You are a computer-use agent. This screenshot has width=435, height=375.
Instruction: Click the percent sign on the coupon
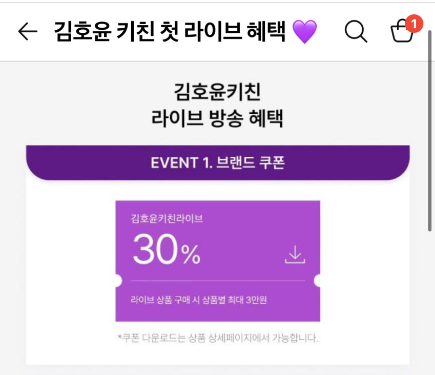coord(190,255)
